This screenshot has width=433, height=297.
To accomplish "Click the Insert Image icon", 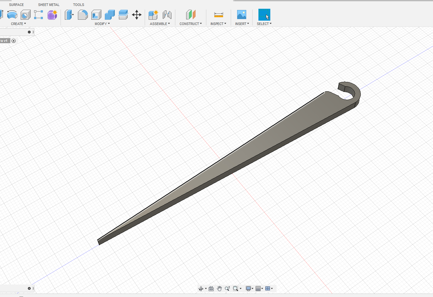I will point(242,15).
